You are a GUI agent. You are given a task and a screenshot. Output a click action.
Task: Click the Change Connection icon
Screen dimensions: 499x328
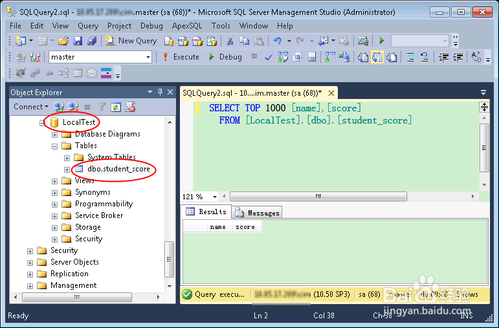click(35, 57)
